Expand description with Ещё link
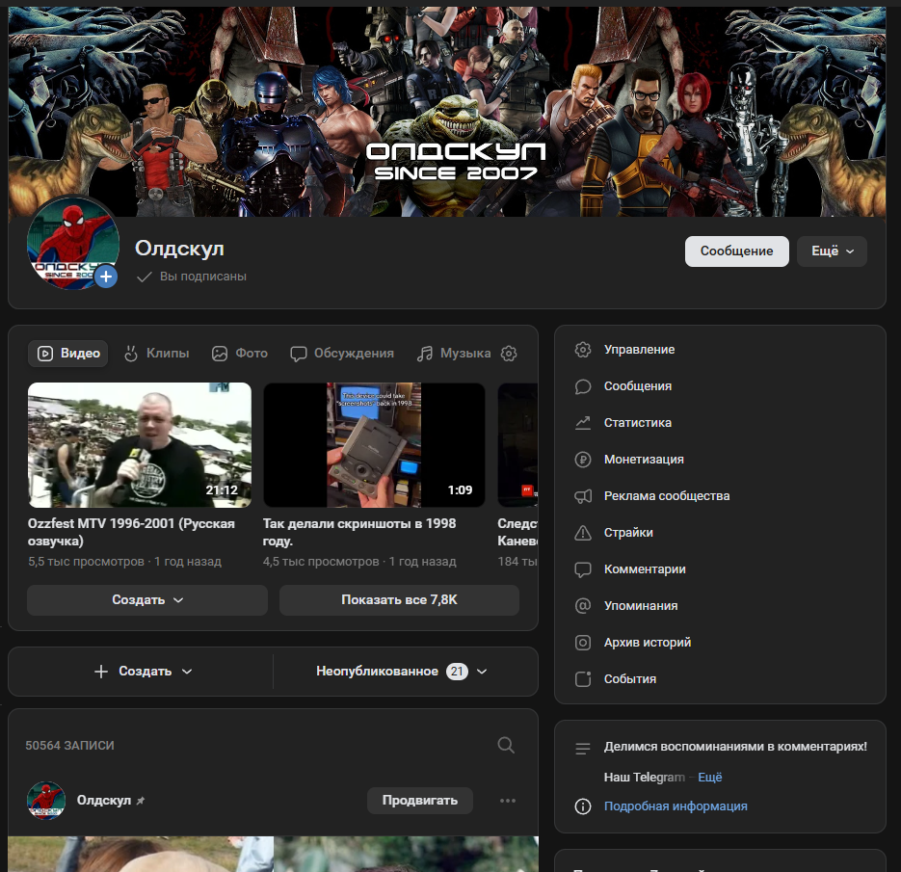 [x=709, y=778]
